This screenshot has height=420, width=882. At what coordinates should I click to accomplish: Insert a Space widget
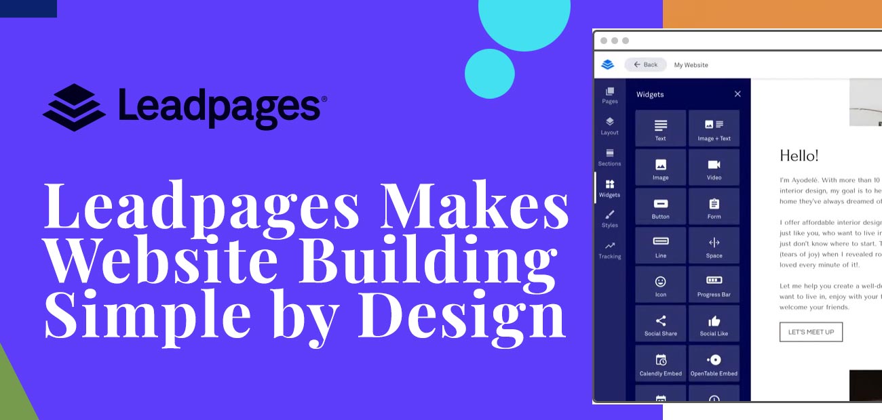[x=714, y=245]
